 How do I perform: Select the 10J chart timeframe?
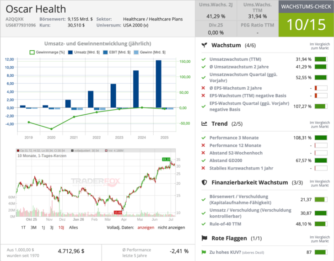pos(61,227)
